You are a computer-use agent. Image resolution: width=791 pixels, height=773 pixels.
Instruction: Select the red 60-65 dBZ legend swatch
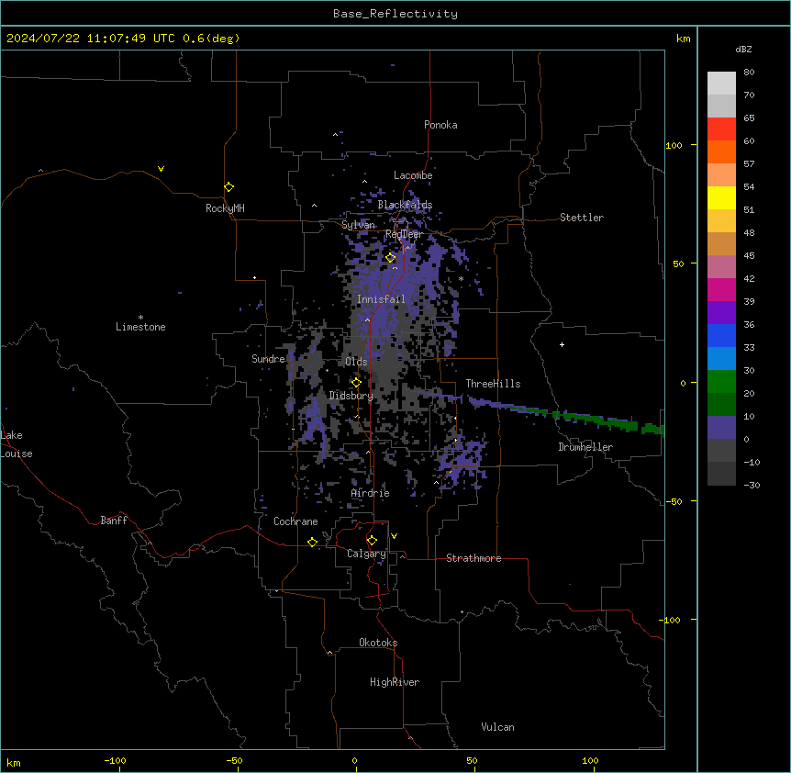tap(721, 129)
